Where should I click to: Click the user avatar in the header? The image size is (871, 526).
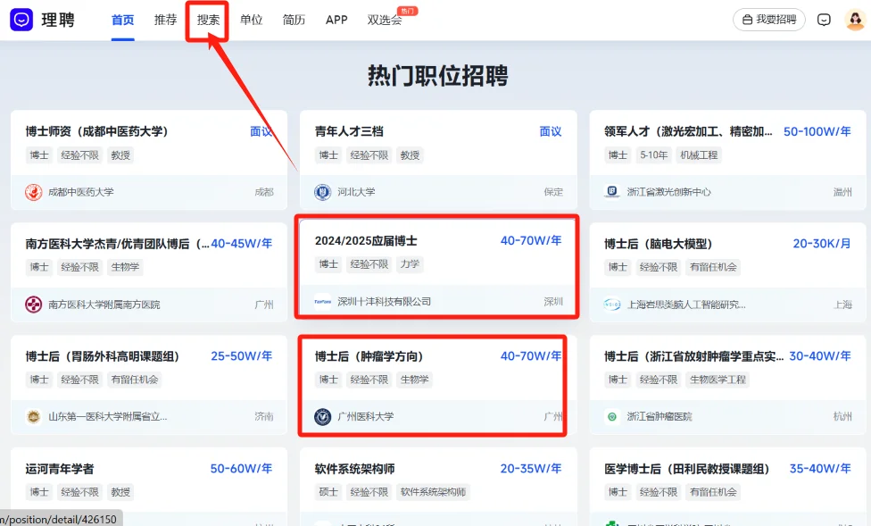tap(855, 19)
